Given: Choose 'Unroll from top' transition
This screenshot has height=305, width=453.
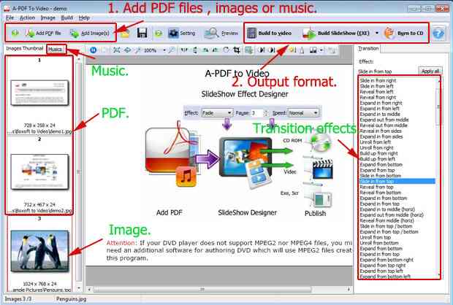Looking at the screenshot, I should (376, 237).
